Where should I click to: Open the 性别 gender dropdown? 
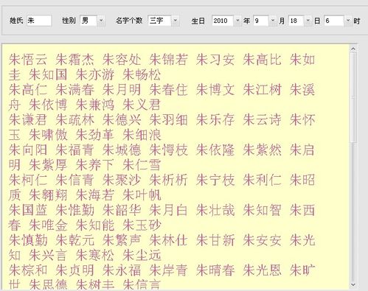pyautogui.click(x=101, y=21)
